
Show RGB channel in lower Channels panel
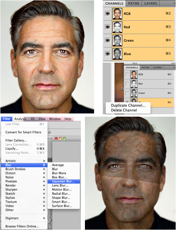(127, 75)
